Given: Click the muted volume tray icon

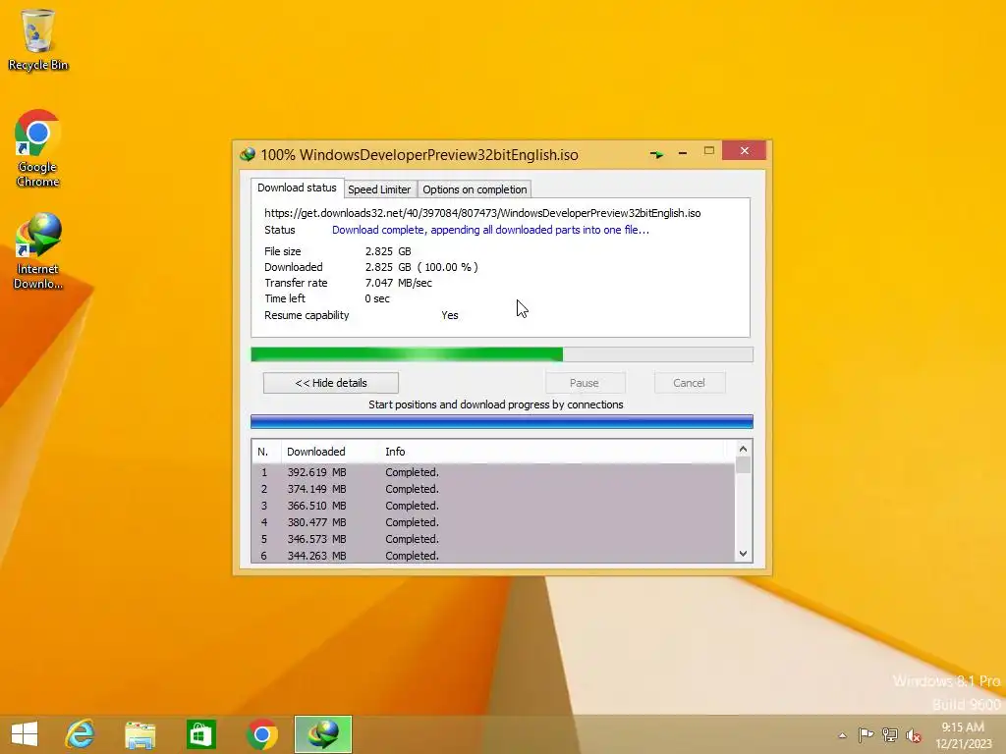Looking at the screenshot, I should click(913, 735).
